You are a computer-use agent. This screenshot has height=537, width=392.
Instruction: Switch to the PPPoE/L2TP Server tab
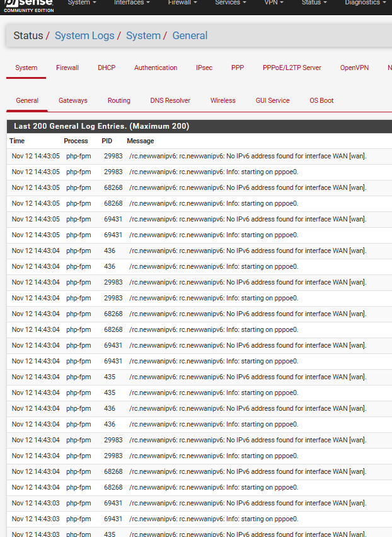click(292, 68)
